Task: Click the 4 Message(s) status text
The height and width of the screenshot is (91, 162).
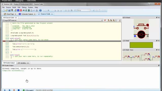Action: [29, 90]
